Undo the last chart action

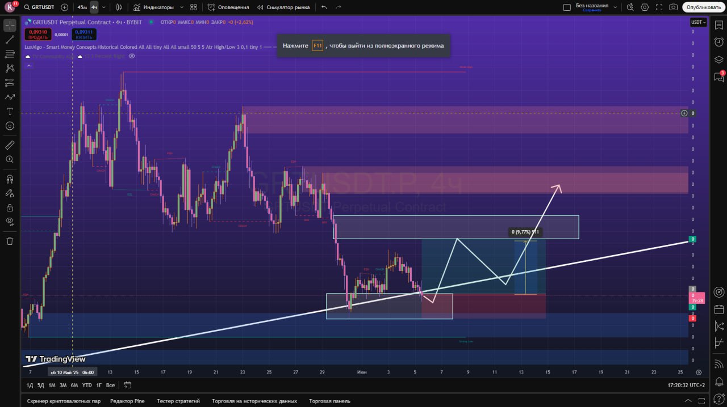(x=324, y=7)
